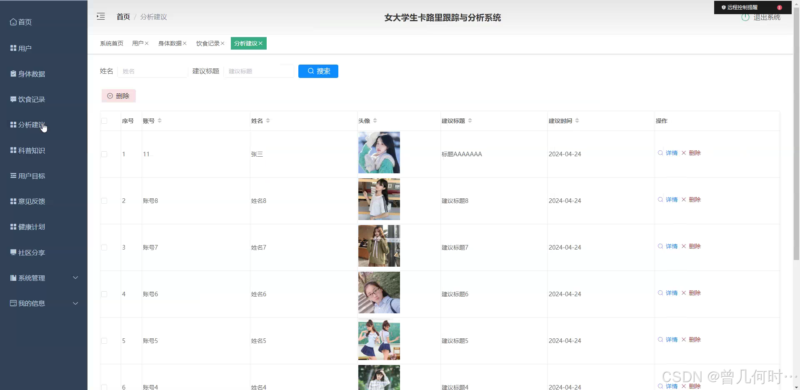Open 详情 for the 张三 row
The height and width of the screenshot is (390, 800).
coord(668,153)
